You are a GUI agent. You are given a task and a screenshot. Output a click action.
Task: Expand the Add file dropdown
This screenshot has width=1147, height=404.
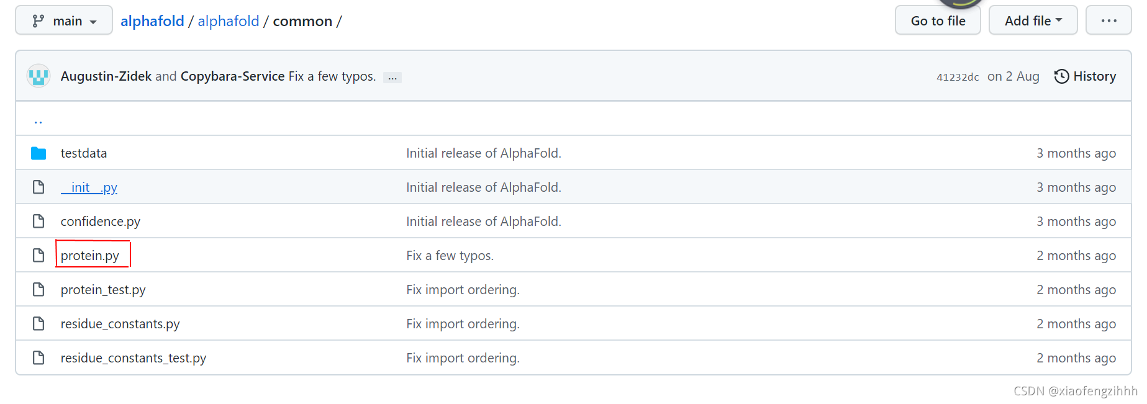click(1033, 20)
